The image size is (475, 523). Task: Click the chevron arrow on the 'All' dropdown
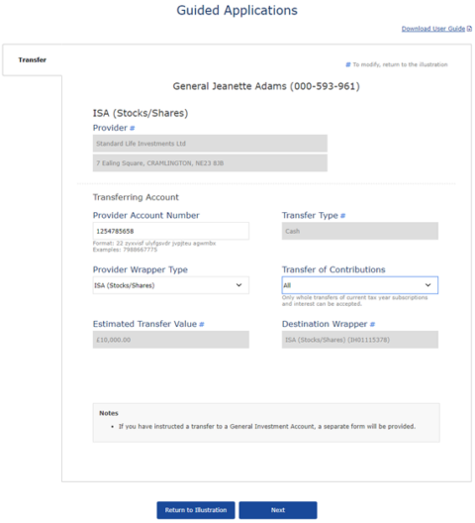point(428,285)
